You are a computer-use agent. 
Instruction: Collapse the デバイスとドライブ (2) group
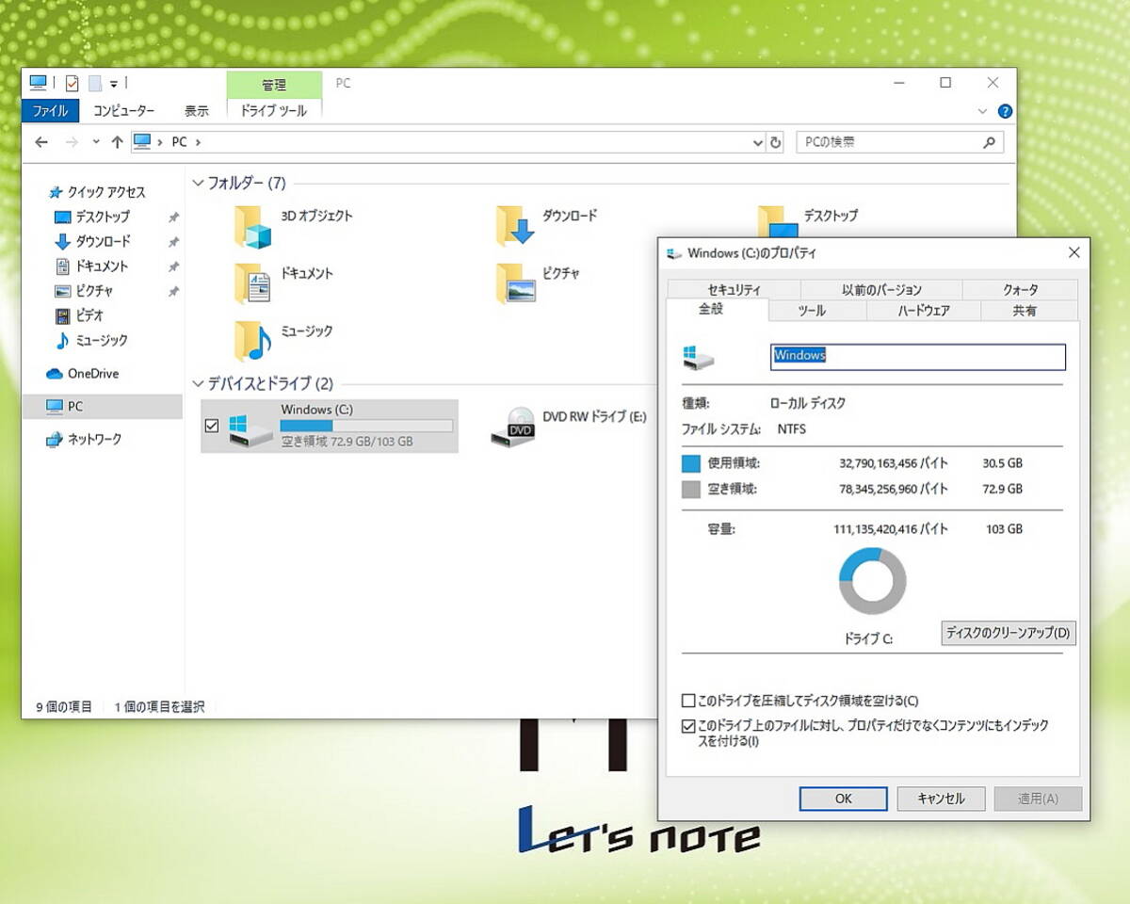[x=199, y=383]
